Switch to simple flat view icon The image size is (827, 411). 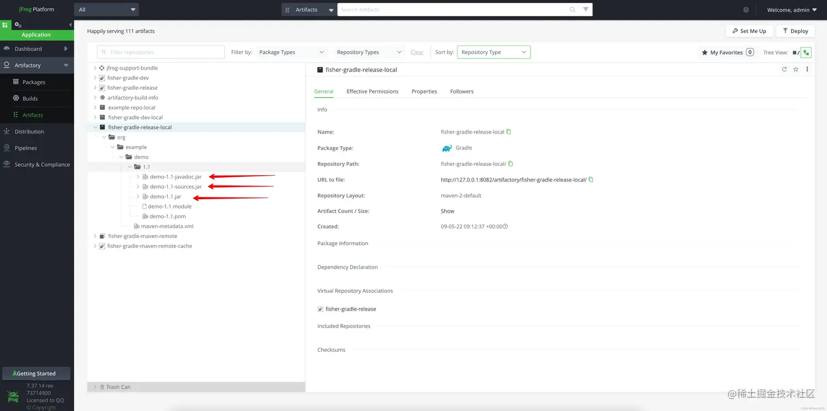click(795, 53)
